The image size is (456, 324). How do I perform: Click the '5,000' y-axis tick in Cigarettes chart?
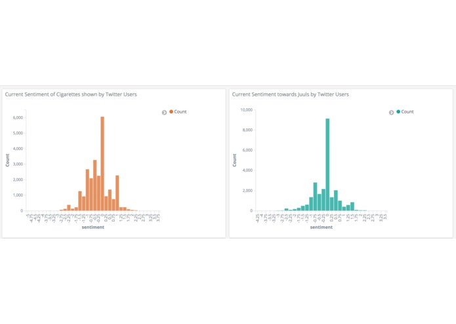click(18, 133)
